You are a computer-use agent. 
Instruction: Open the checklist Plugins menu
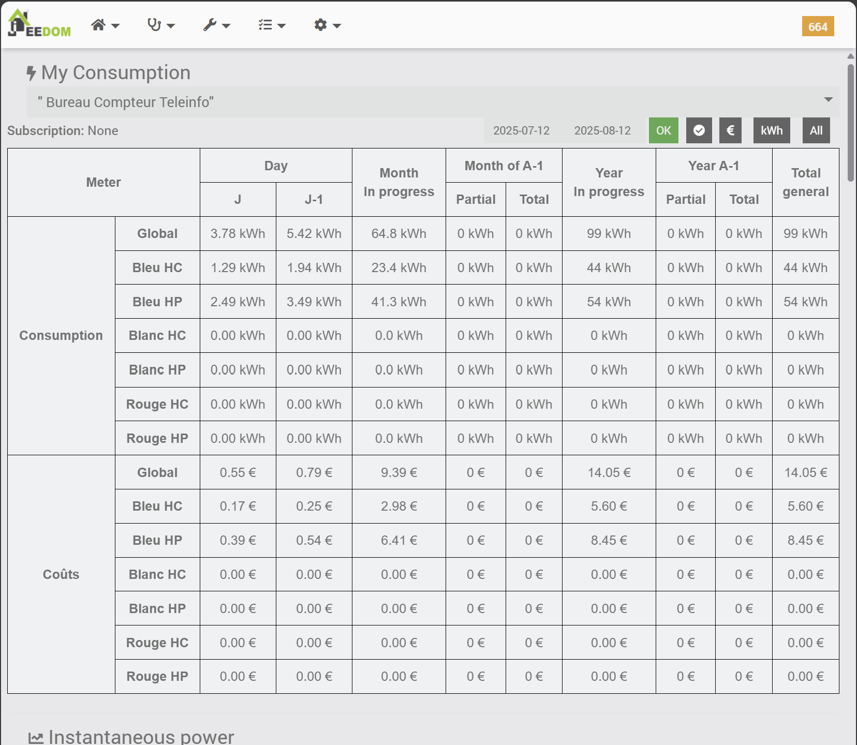coord(265,25)
